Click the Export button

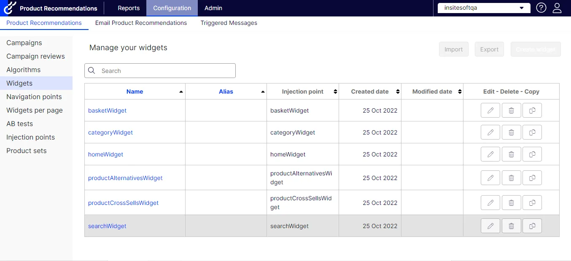click(489, 49)
